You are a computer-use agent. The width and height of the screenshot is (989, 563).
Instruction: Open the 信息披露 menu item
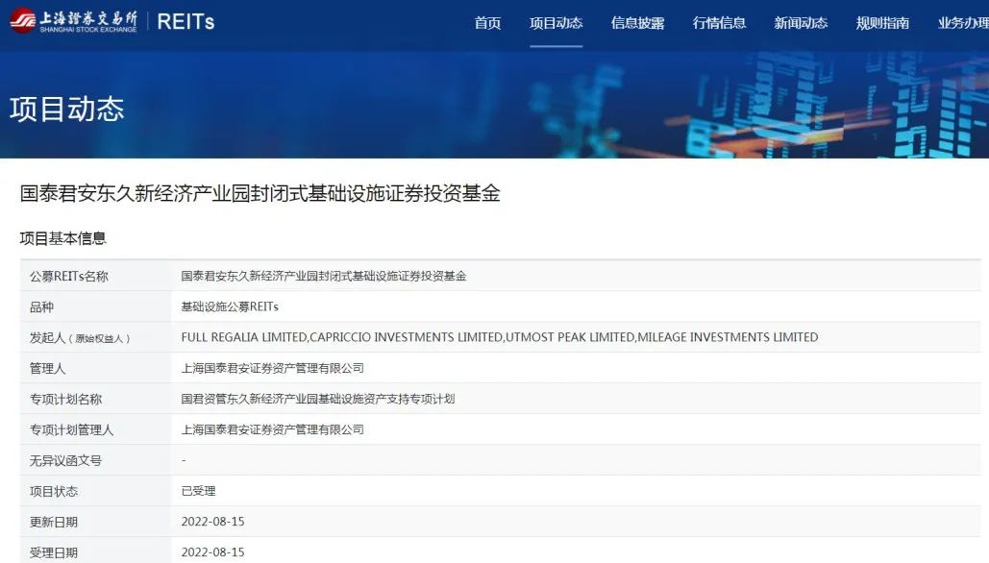(637, 23)
